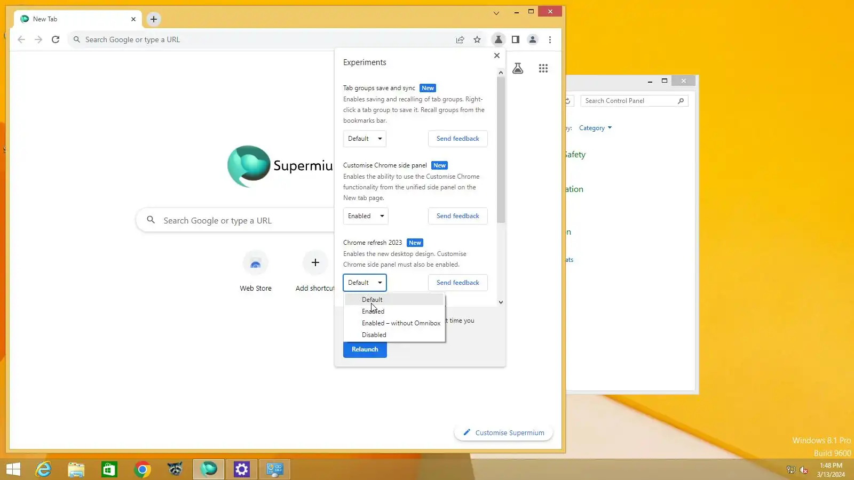Open a new tab with plus button

(154, 19)
